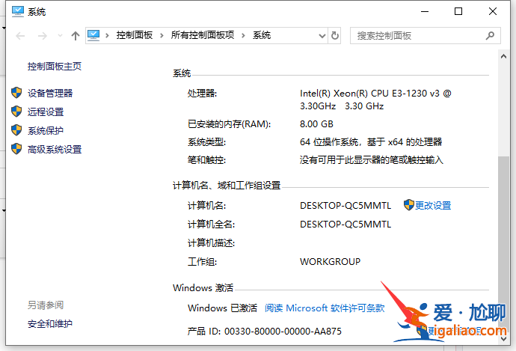Select full computer name (计算机全名) value DESKTOP-QC5MMTL

point(345,225)
